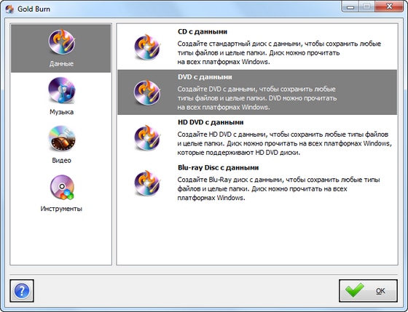Open the Инструменты category disc icon

[62, 187]
